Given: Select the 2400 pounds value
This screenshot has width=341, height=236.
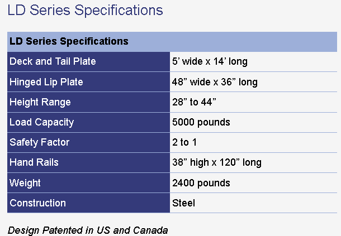Looking at the screenshot, I should 201,183.
